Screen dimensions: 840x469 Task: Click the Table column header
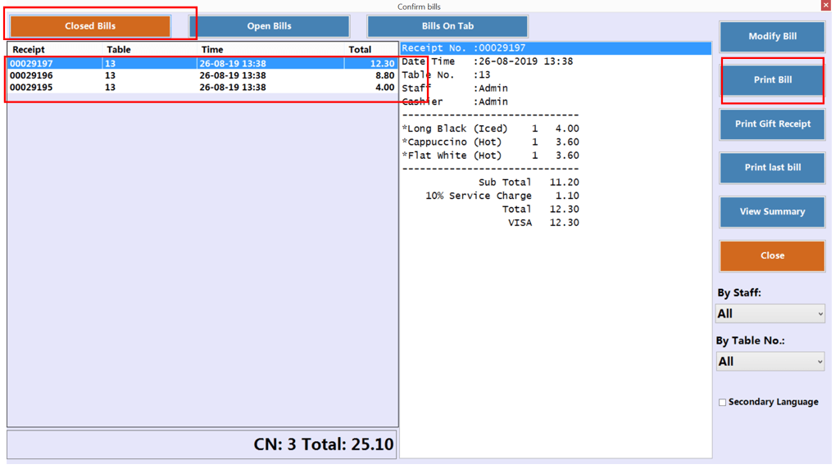[x=119, y=50]
